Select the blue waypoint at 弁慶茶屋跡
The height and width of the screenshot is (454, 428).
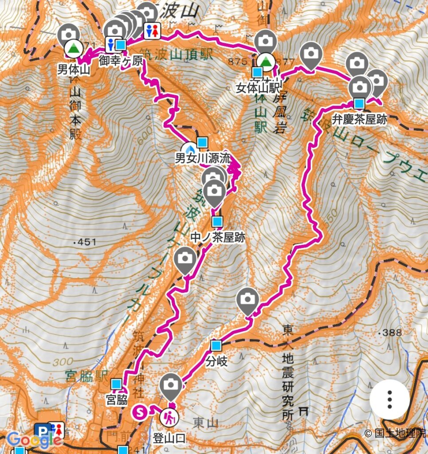tap(359, 103)
